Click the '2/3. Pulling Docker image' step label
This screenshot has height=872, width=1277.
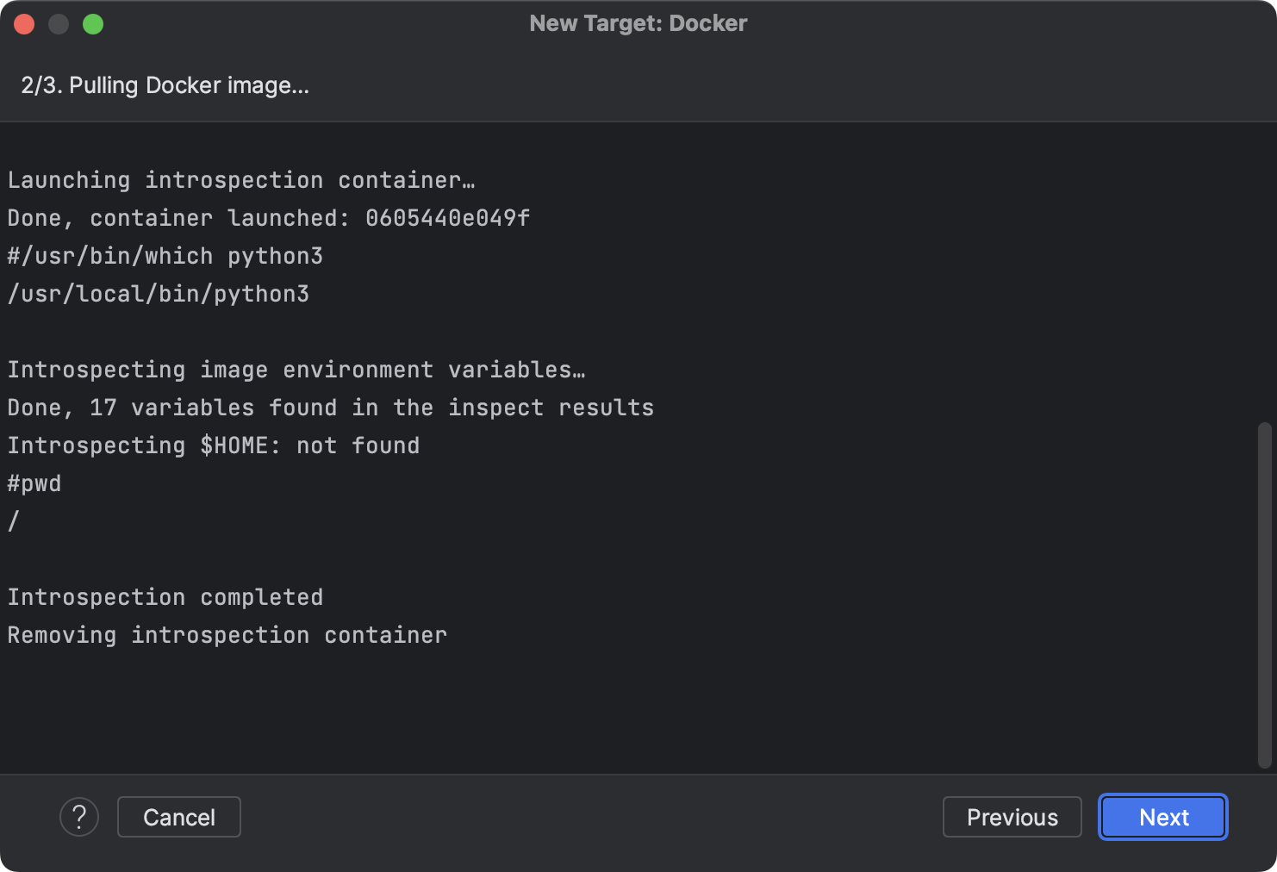point(166,84)
